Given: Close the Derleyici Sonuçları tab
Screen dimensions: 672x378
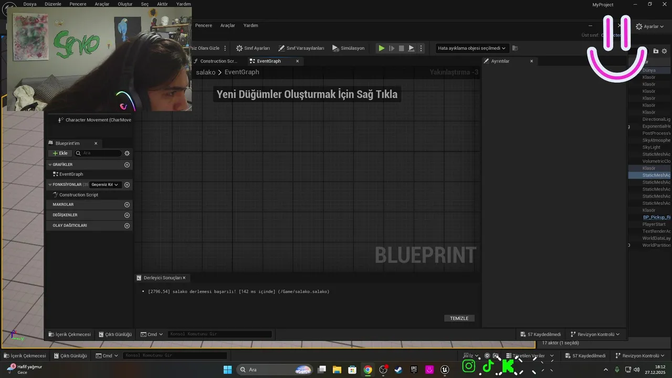Looking at the screenshot, I should tap(184, 278).
